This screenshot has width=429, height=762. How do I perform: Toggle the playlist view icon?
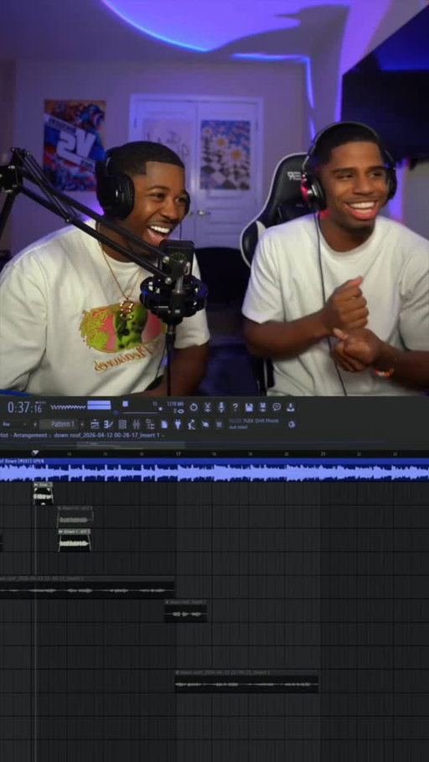click(x=95, y=424)
